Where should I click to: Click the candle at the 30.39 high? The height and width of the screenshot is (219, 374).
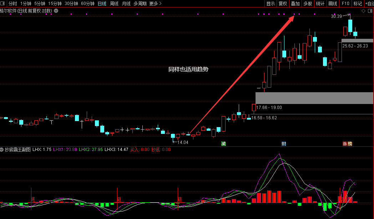(350, 25)
